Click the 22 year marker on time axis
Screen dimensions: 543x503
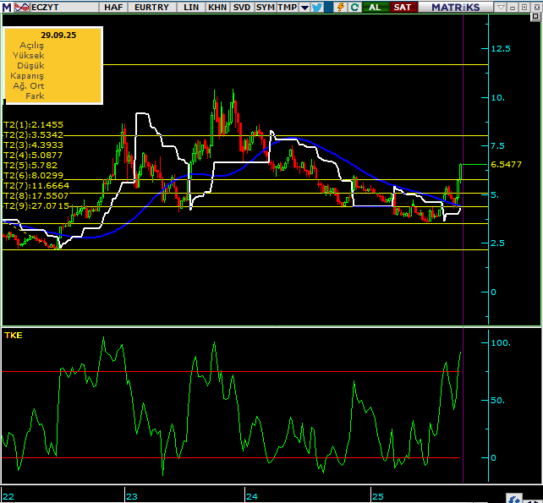coord(8,497)
